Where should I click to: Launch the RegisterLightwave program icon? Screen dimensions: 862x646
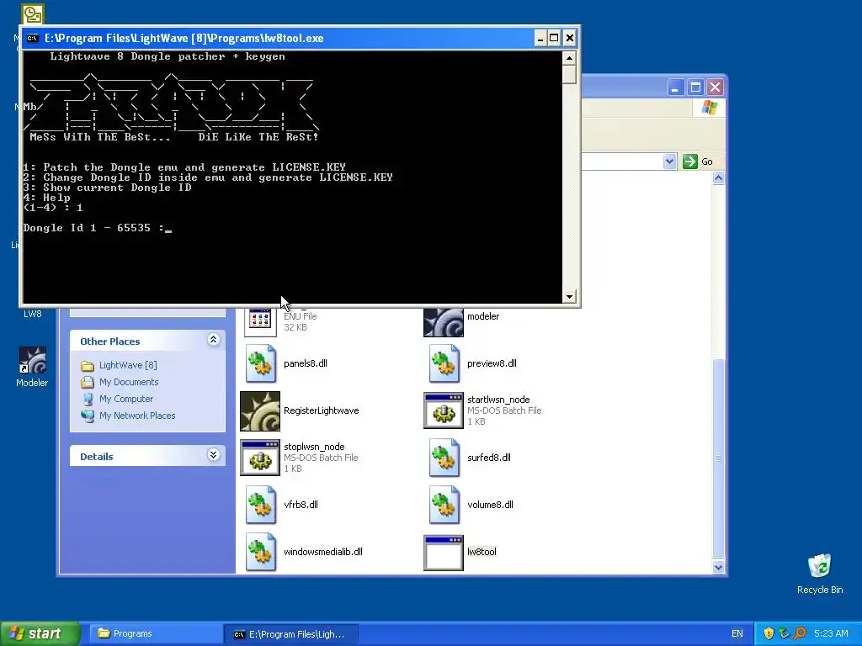260,410
